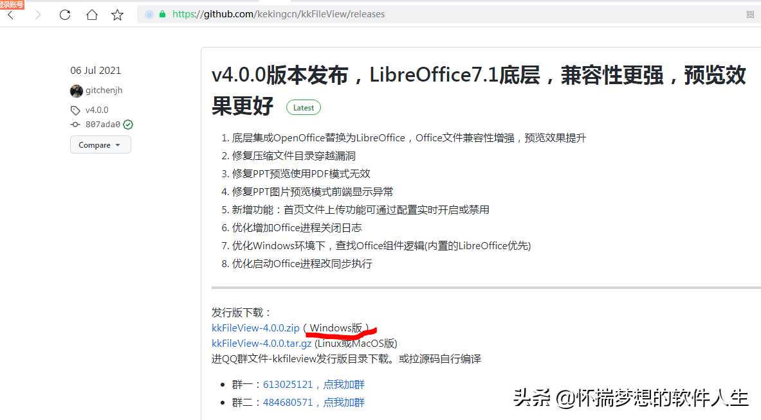This screenshot has height=420, width=761.
Task: Click the tag icon next to v4.0.0
Action: click(x=75, y=110)
